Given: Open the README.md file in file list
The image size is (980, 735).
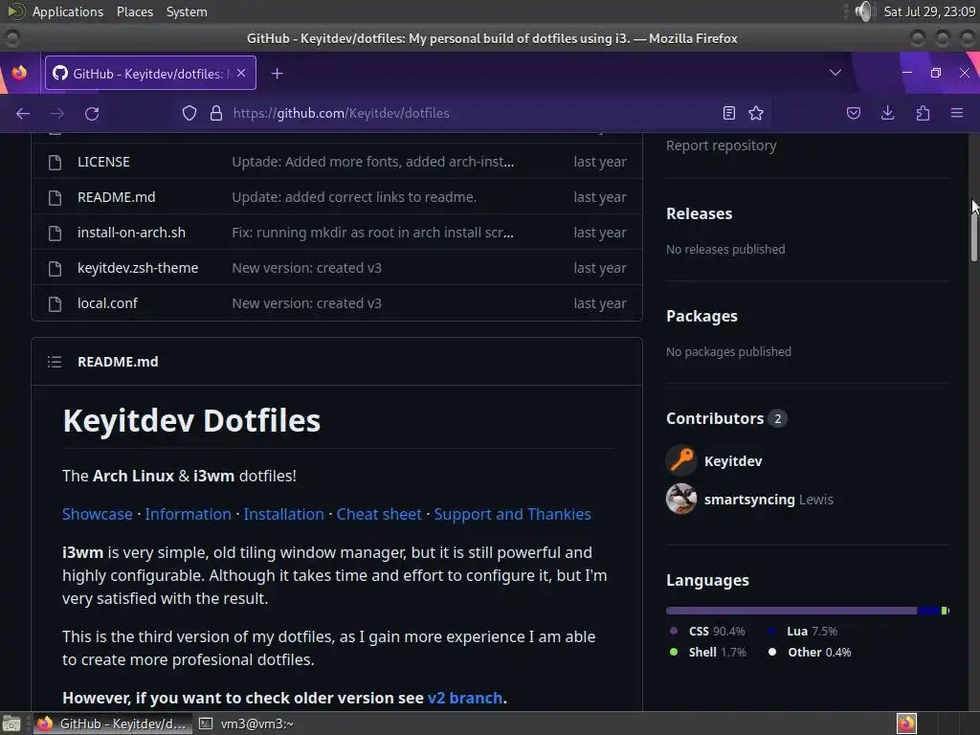Looking at the screenshot, I should [116, 197].
